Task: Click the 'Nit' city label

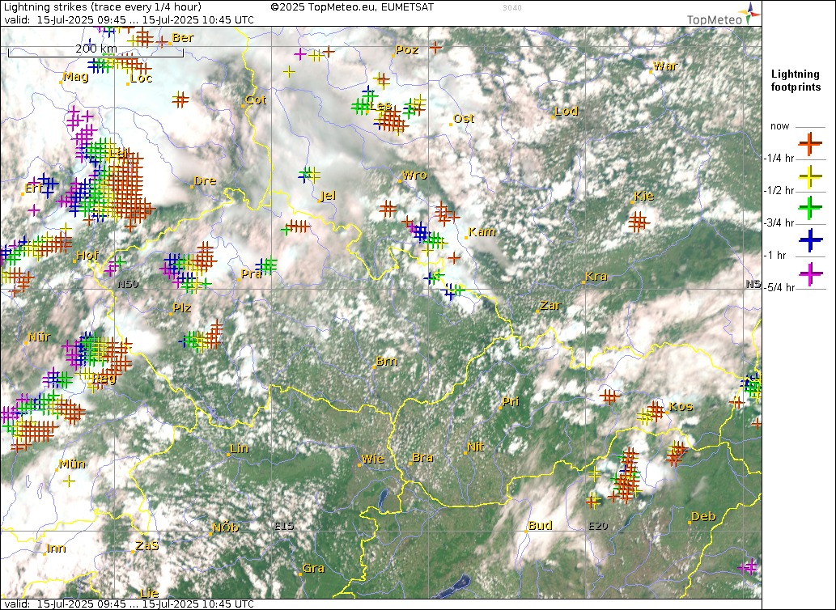Action: tap(476, 447)
